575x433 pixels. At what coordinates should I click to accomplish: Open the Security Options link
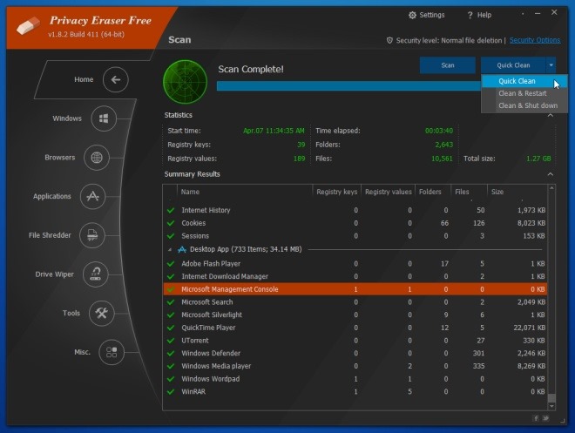(535, 40)
